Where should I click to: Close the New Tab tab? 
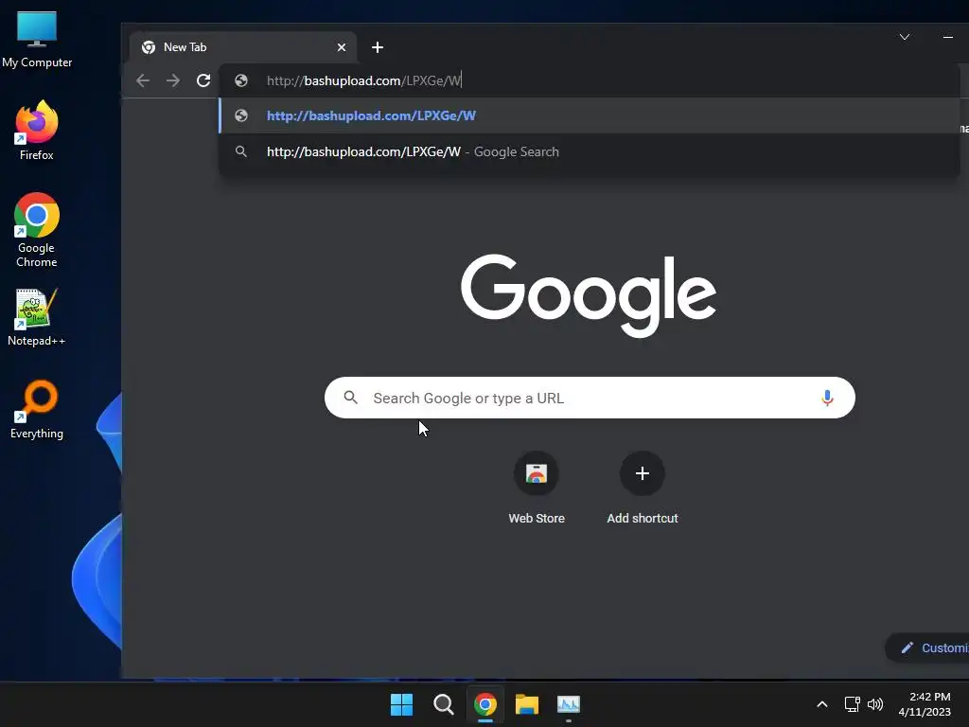[341, 47]
